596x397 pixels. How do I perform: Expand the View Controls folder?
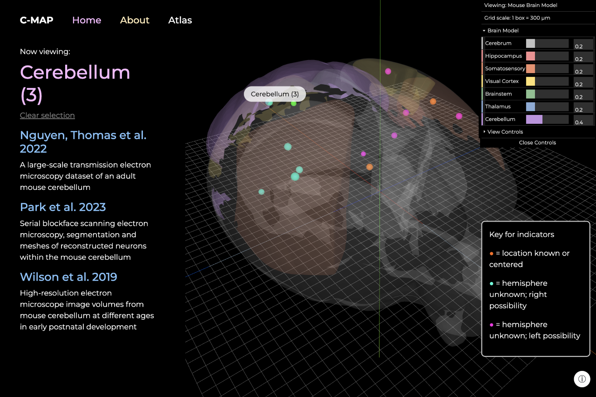(x=537, y=132)
